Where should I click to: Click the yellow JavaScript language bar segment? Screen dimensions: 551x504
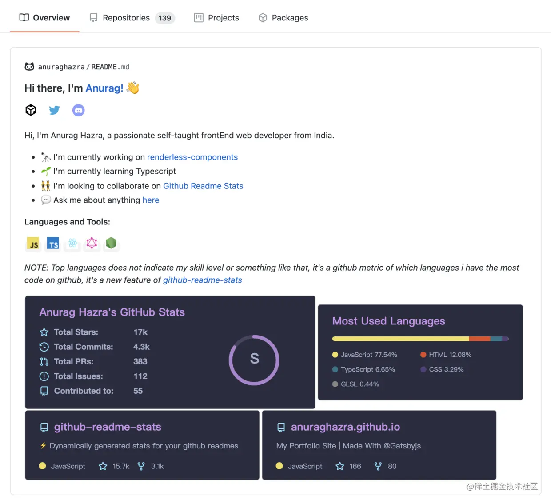[400, 339]
